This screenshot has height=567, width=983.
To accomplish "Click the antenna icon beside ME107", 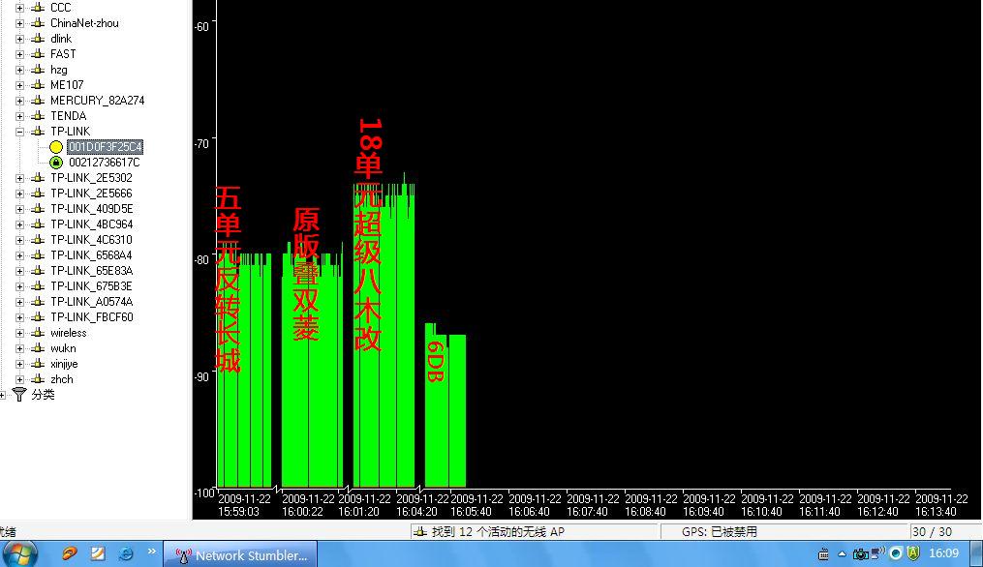I will [38, 85].
